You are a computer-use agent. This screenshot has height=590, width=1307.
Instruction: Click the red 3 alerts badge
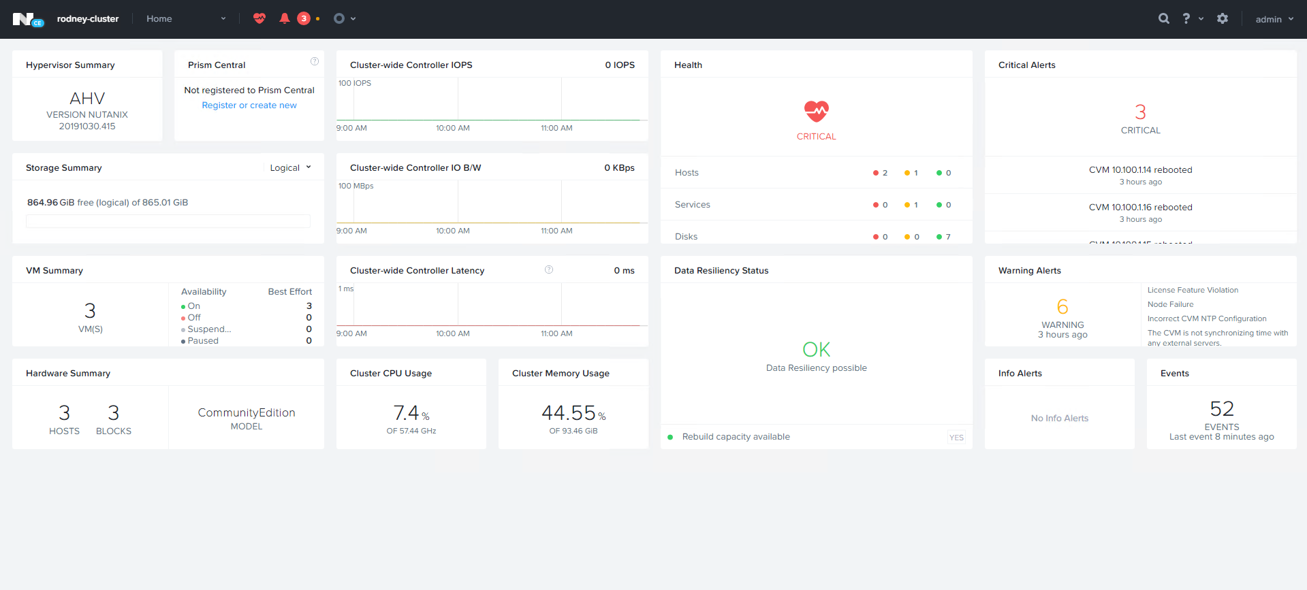[x=304, y=18]
